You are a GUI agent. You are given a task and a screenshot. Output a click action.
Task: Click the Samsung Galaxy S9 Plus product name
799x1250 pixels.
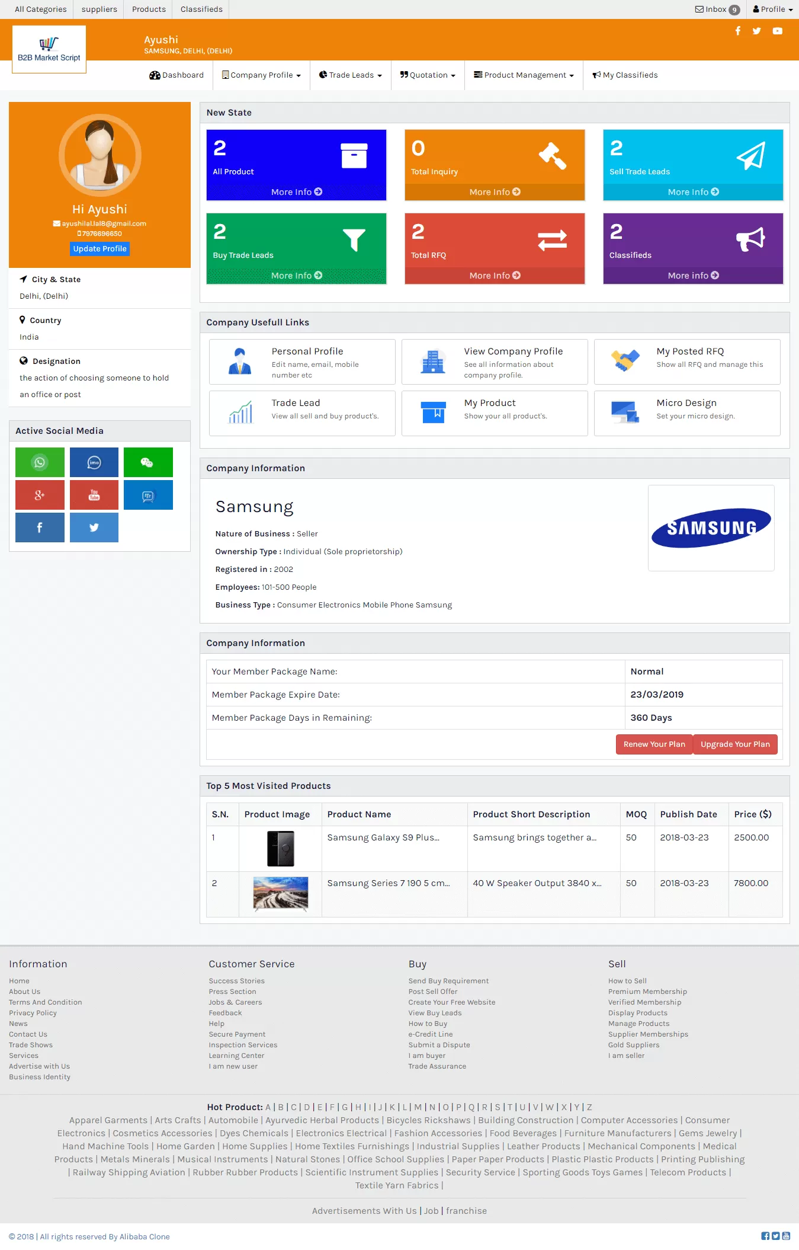pyautogui.click(x=383, y=837)
